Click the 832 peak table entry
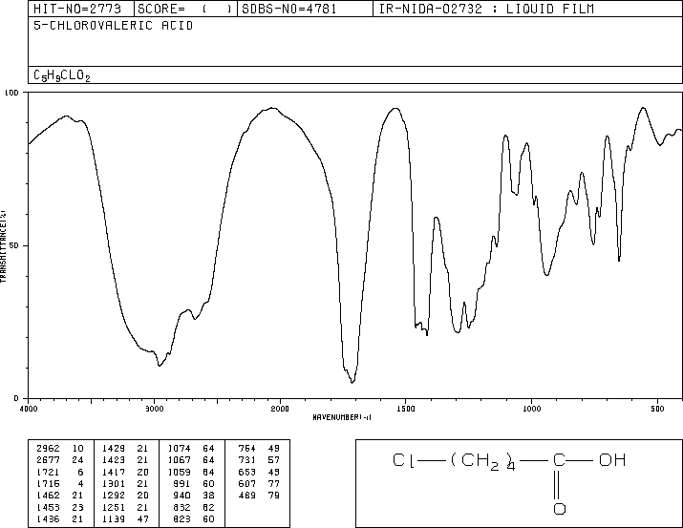The width and height of the screenshot is (683, 528). (193, 508)
